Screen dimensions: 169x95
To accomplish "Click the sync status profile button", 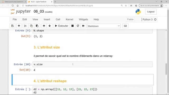I will [151, 6].
